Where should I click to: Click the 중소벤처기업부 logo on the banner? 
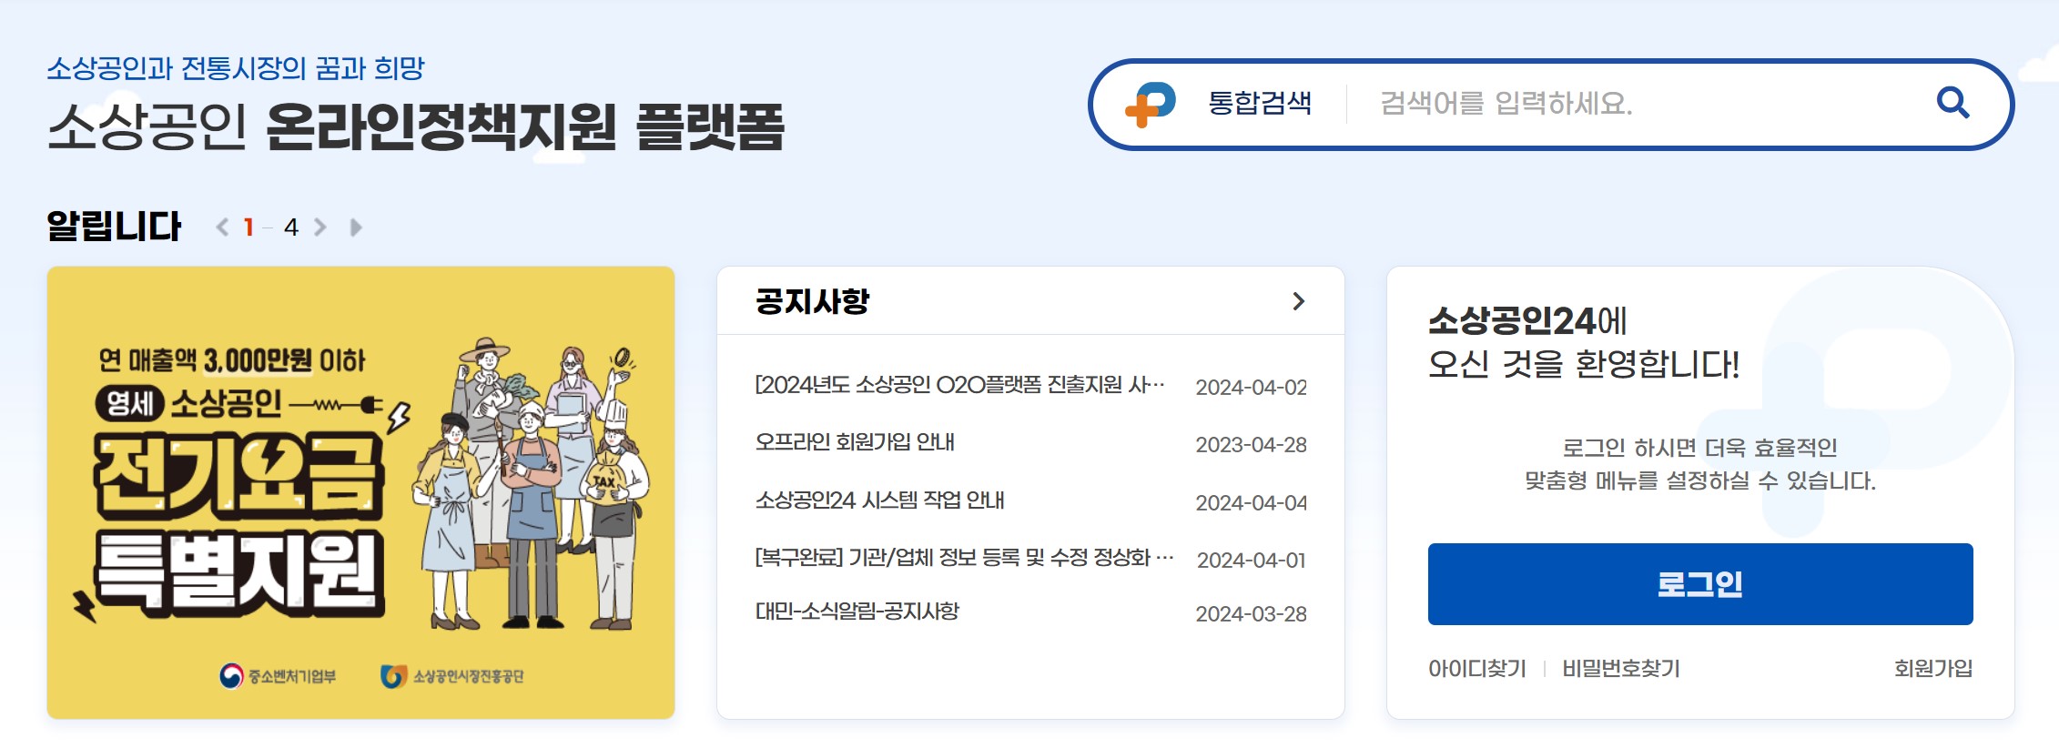pyautogui.click(x=278, y=676)
